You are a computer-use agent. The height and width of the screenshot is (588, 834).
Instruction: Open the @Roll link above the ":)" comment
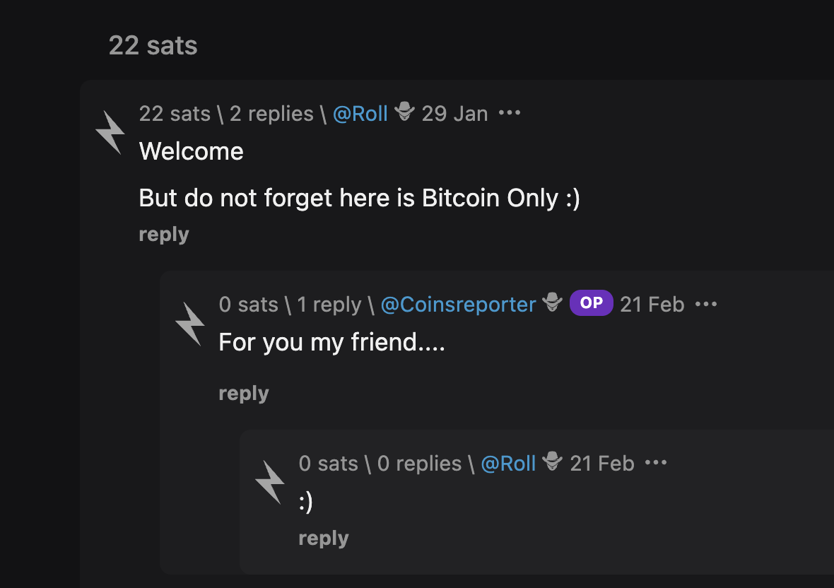point(508,464)
